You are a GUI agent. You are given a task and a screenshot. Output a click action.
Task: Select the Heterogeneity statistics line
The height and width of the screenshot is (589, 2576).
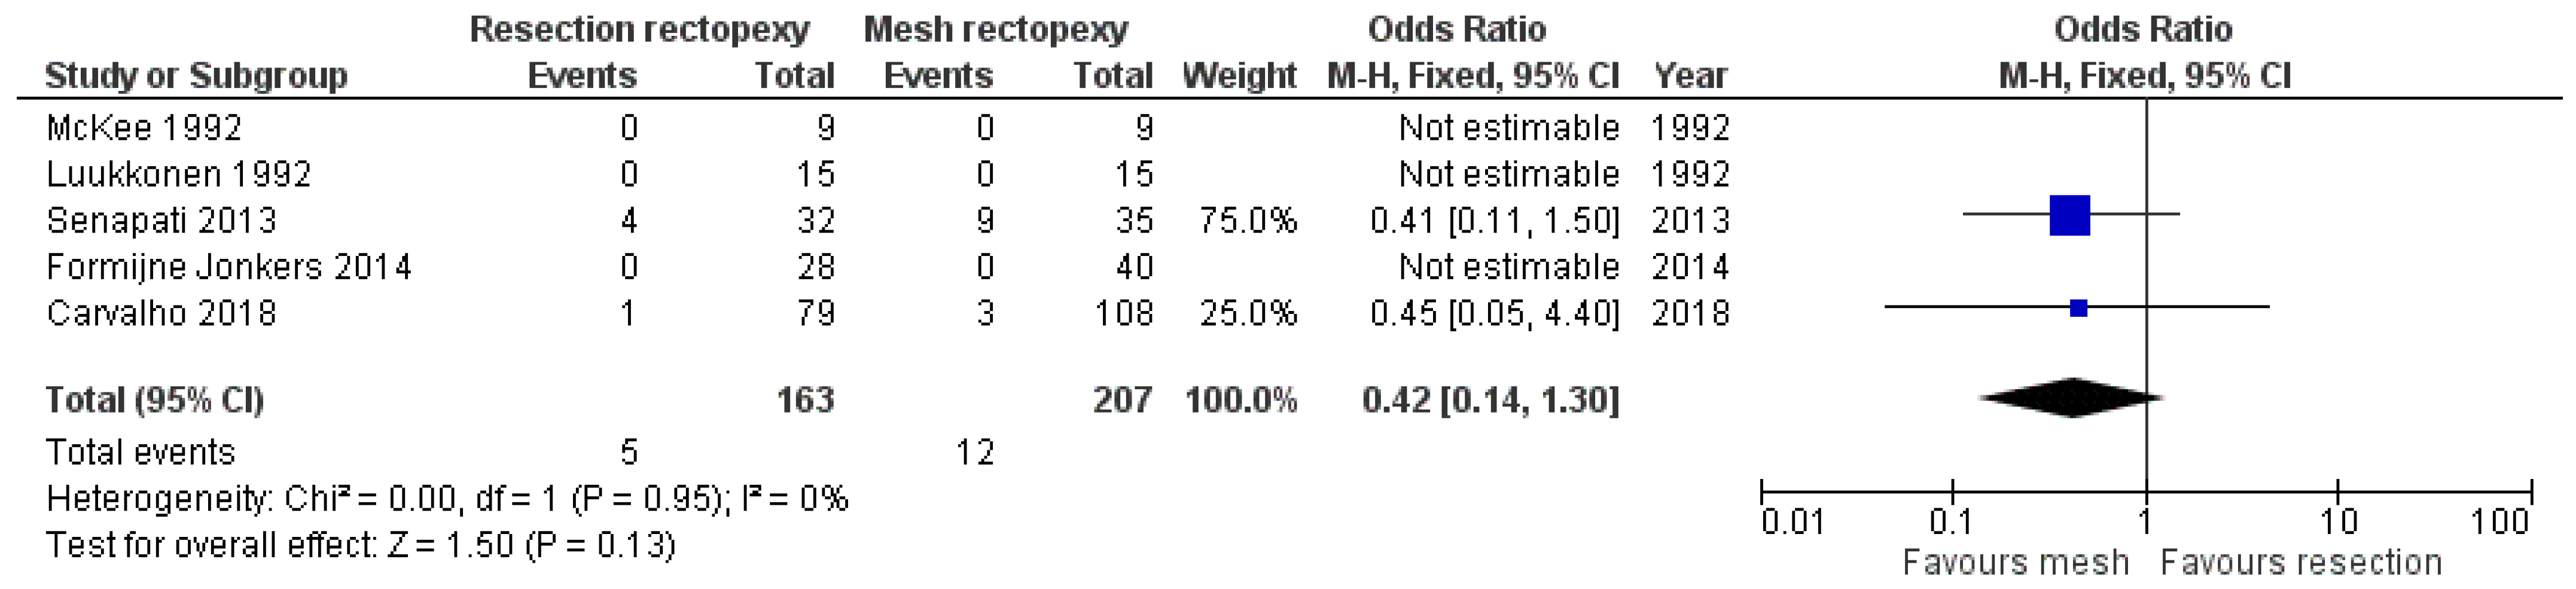tap(447, 498)
